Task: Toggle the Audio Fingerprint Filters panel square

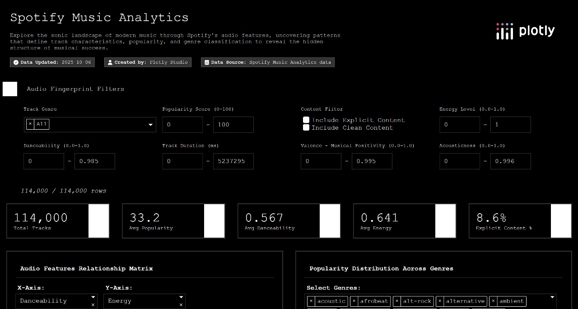Action: click(x=10, y=89)
